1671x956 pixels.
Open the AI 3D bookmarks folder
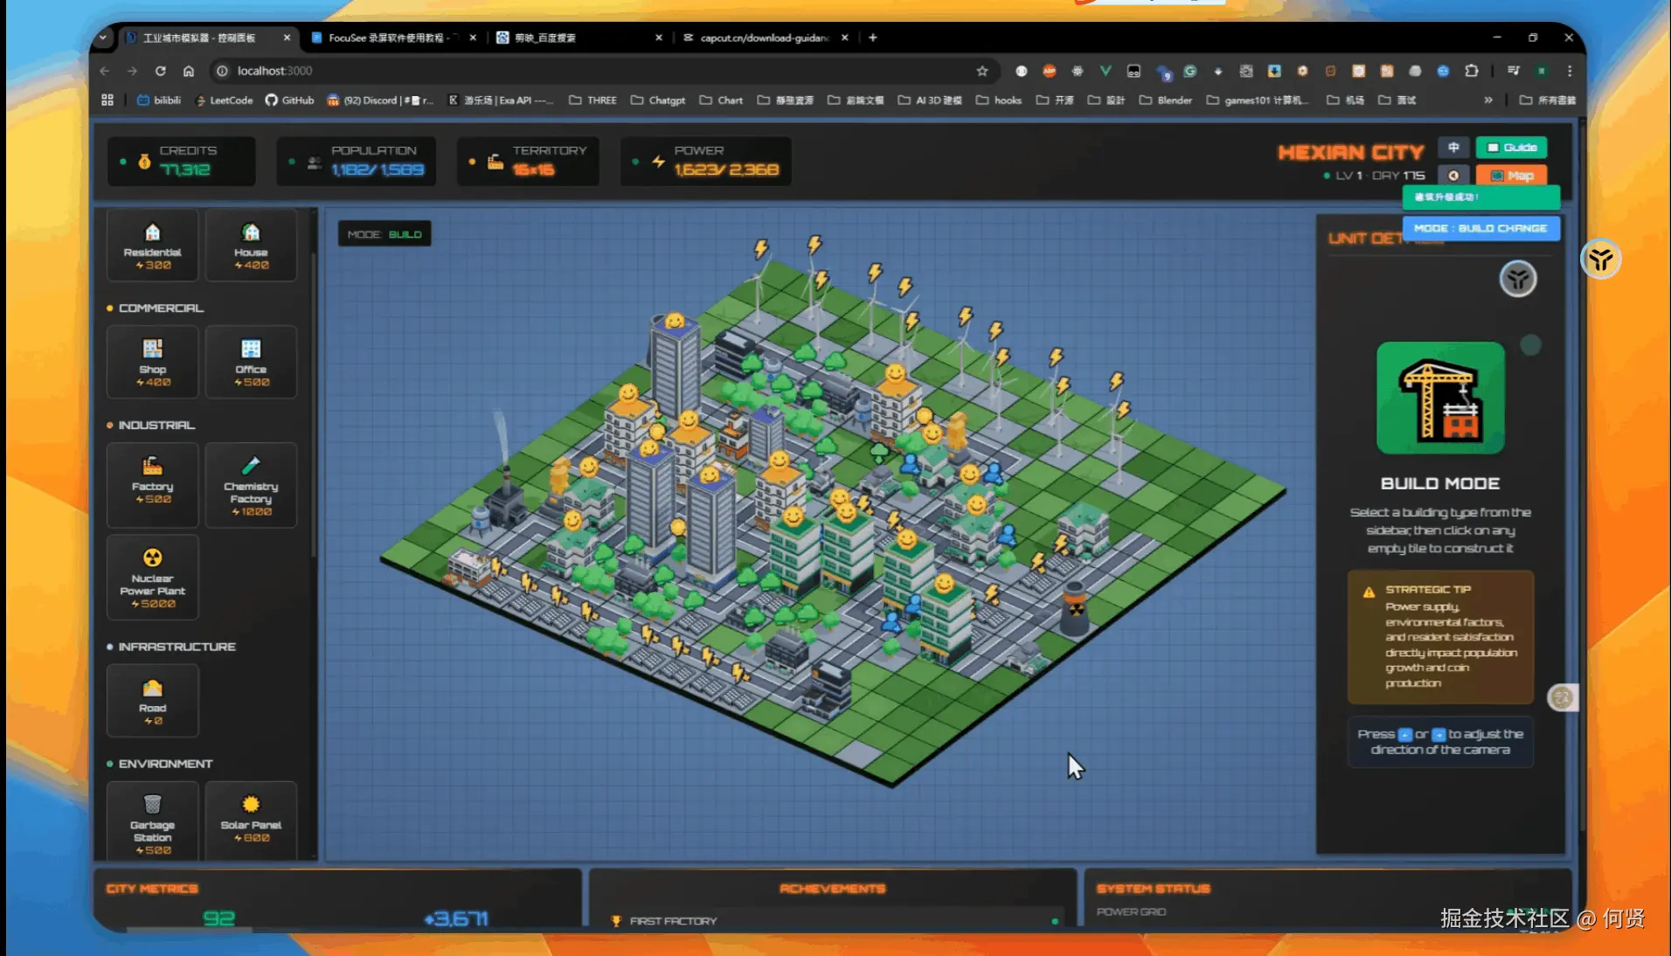pos(930,100)
